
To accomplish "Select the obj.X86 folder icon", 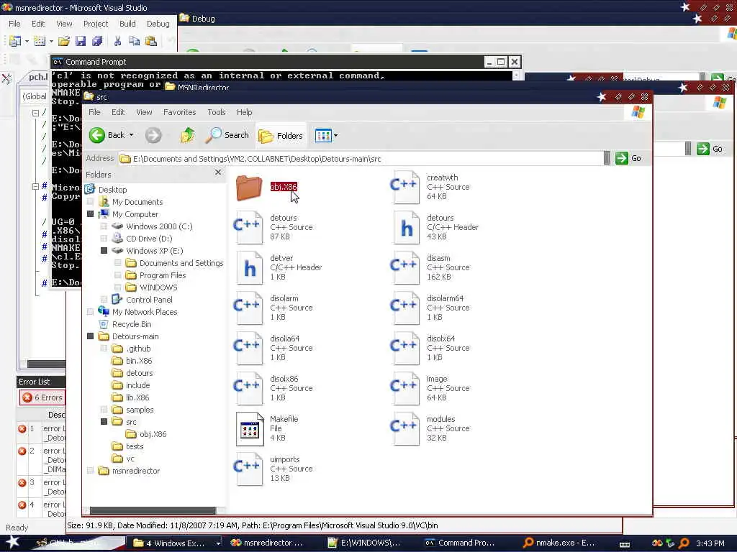I will click(x=248, y=188).
